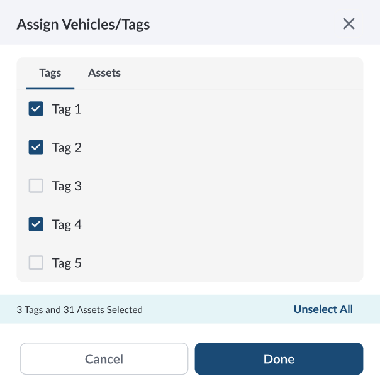Screen dimensions: 380x391
Task: Click the Tag 2 label text
Action: coord(67,148)
